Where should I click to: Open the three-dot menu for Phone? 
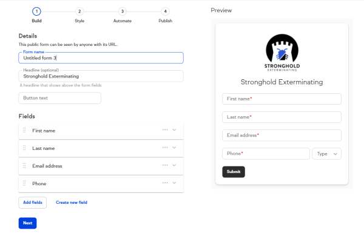[165, 183]
